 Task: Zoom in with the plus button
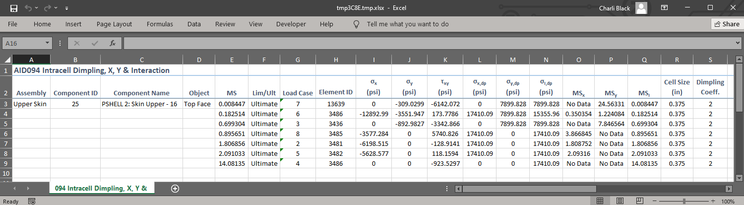(714, 201)
